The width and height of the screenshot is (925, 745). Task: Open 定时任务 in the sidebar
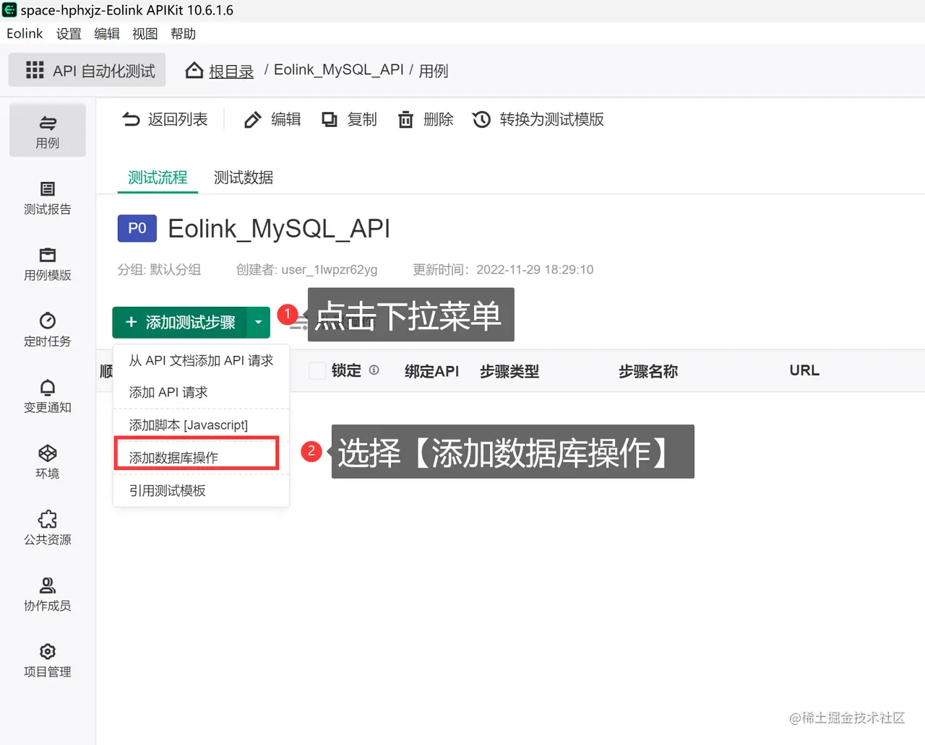tap(48, 330)
